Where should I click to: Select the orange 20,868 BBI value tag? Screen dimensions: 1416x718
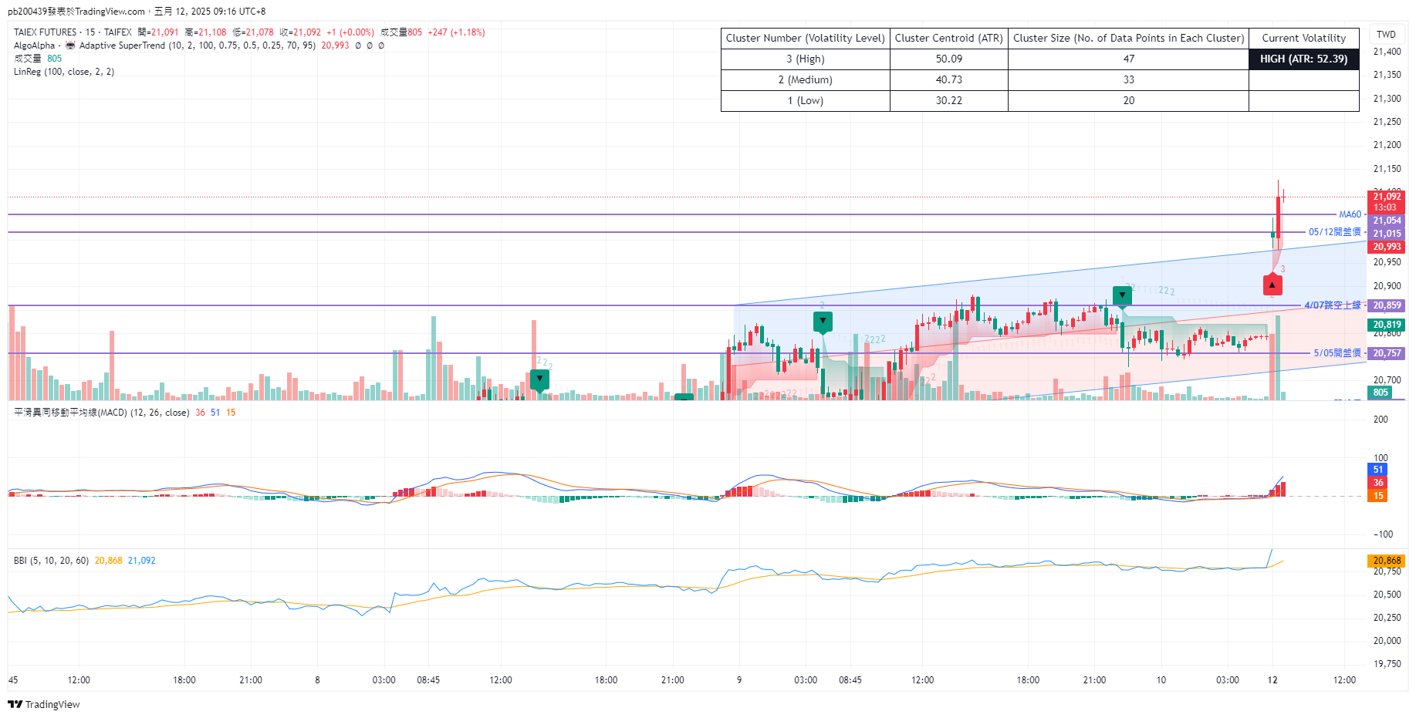coord(1386,561)
